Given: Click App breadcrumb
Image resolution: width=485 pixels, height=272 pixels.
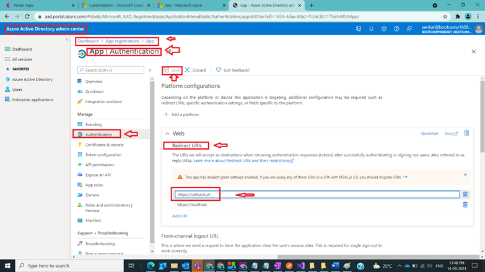Looking at the screenshot, I should 150,41.
